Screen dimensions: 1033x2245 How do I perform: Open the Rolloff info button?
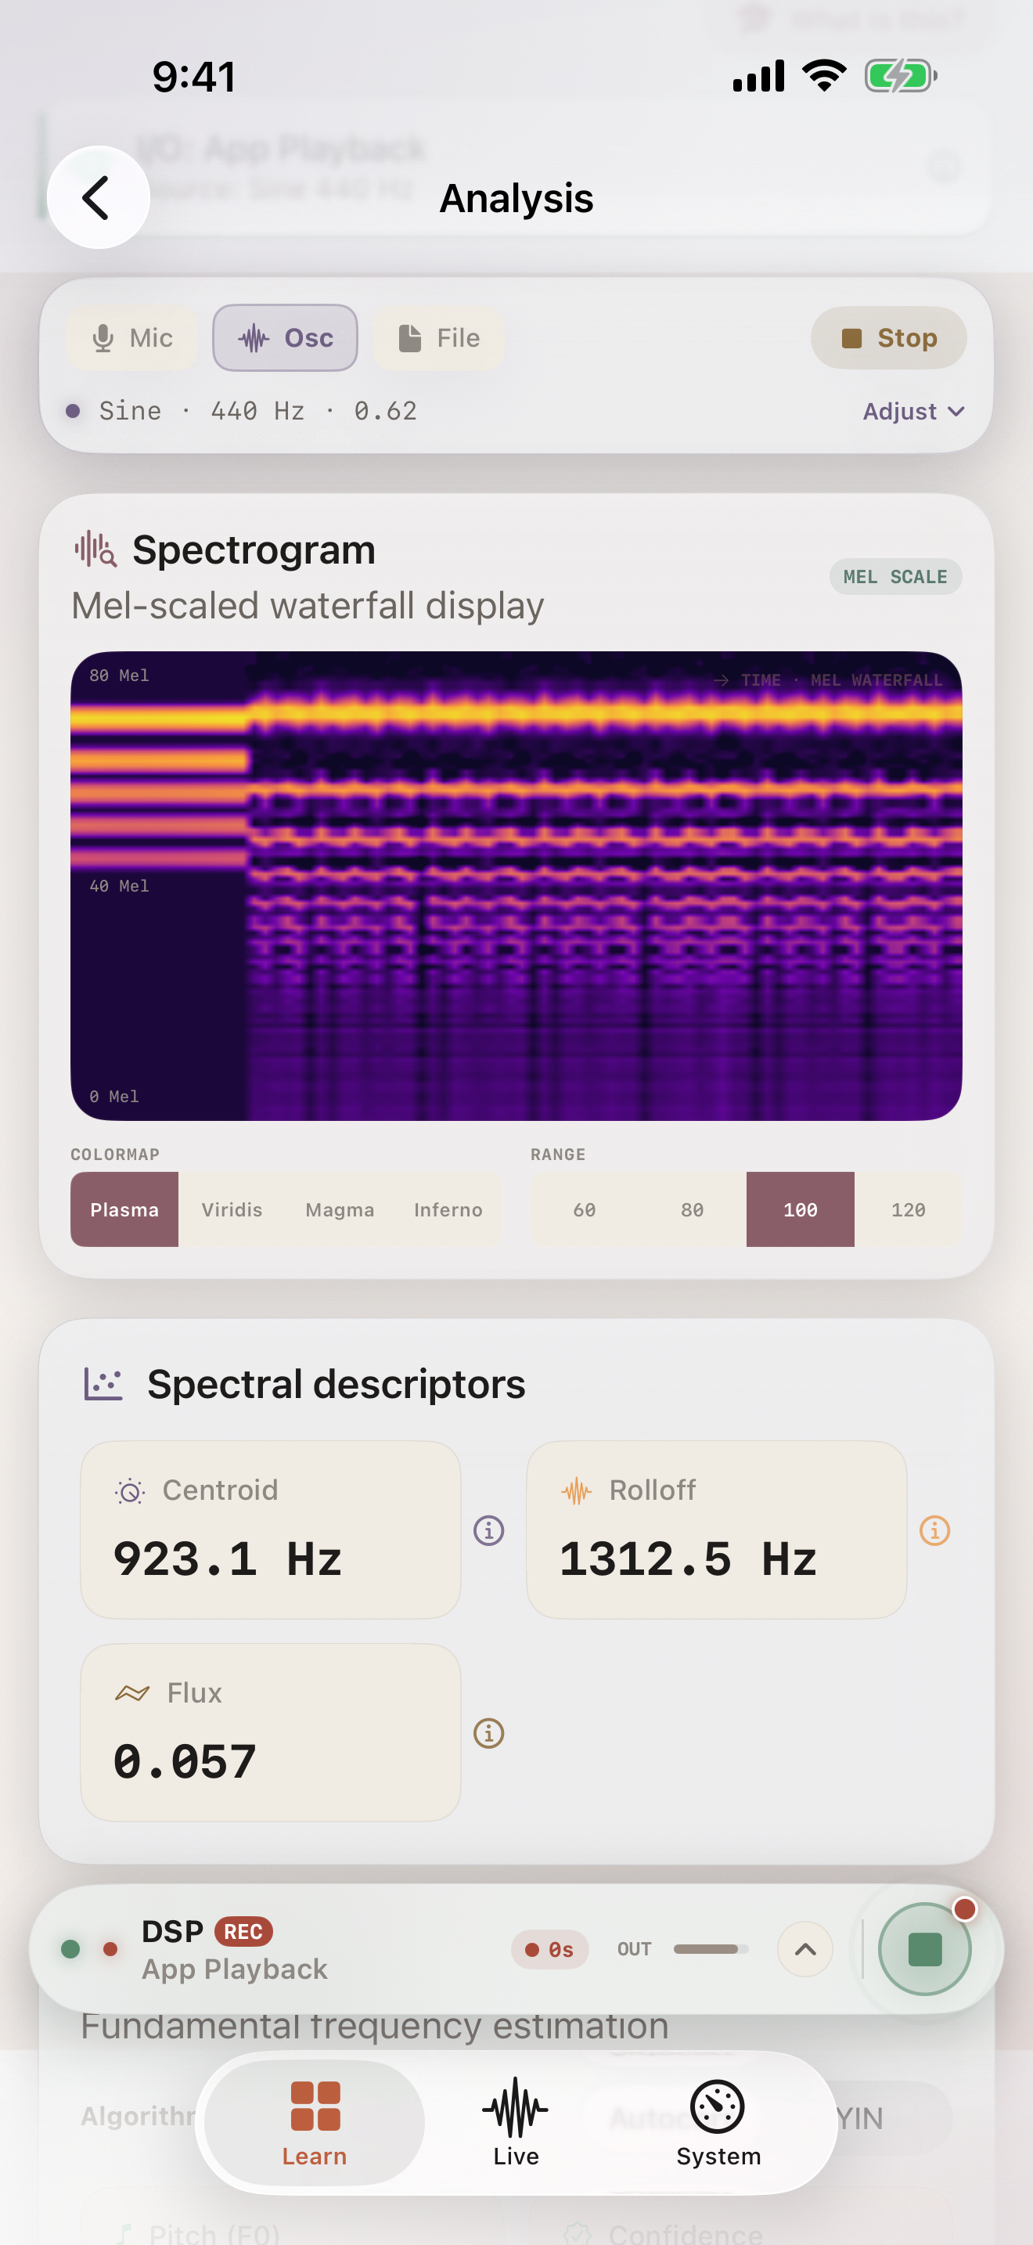934,1530
